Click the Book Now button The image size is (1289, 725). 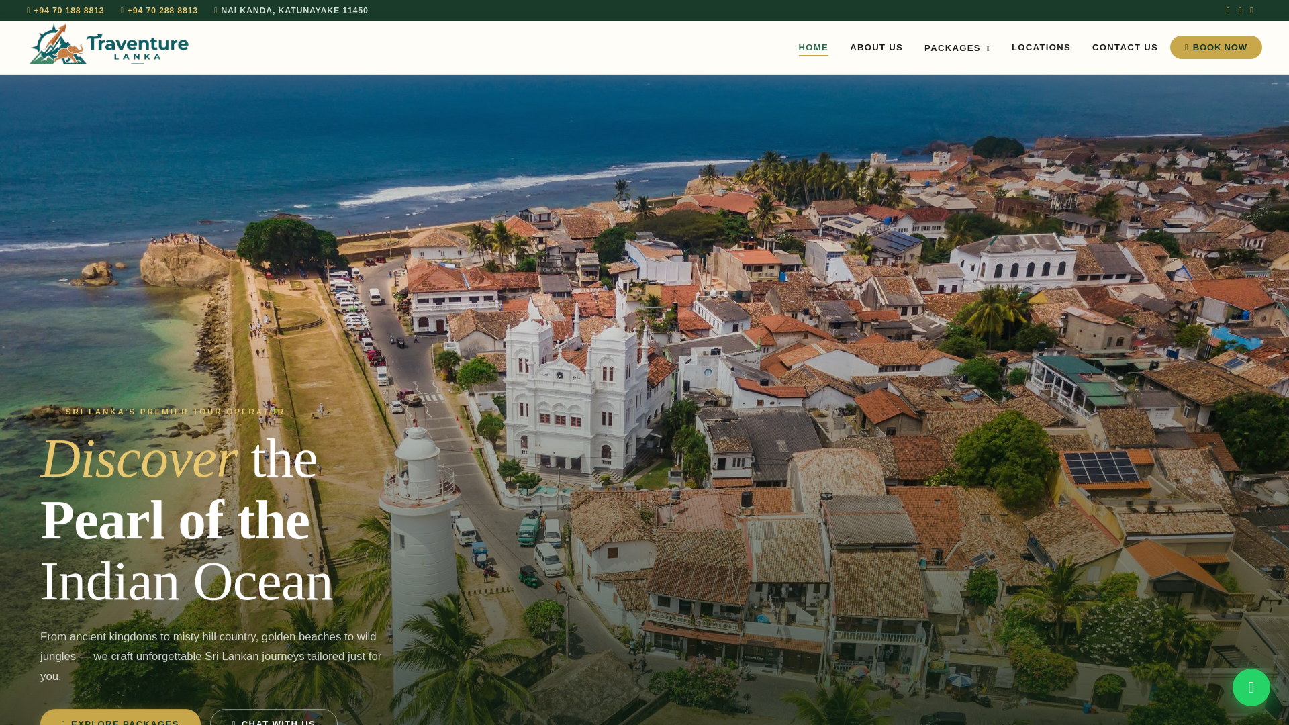pyautogui.click(x=1216, y=48)
